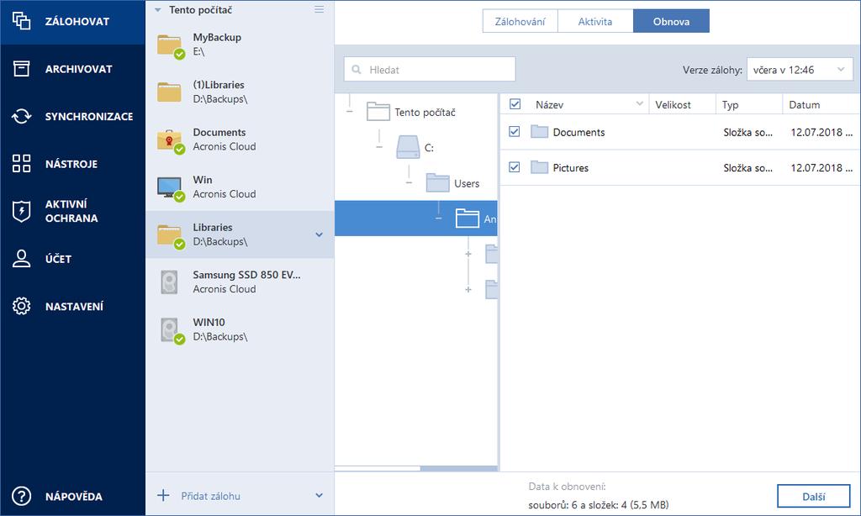
Task: Open the Nápověda help icon
Action: [21, 496]
